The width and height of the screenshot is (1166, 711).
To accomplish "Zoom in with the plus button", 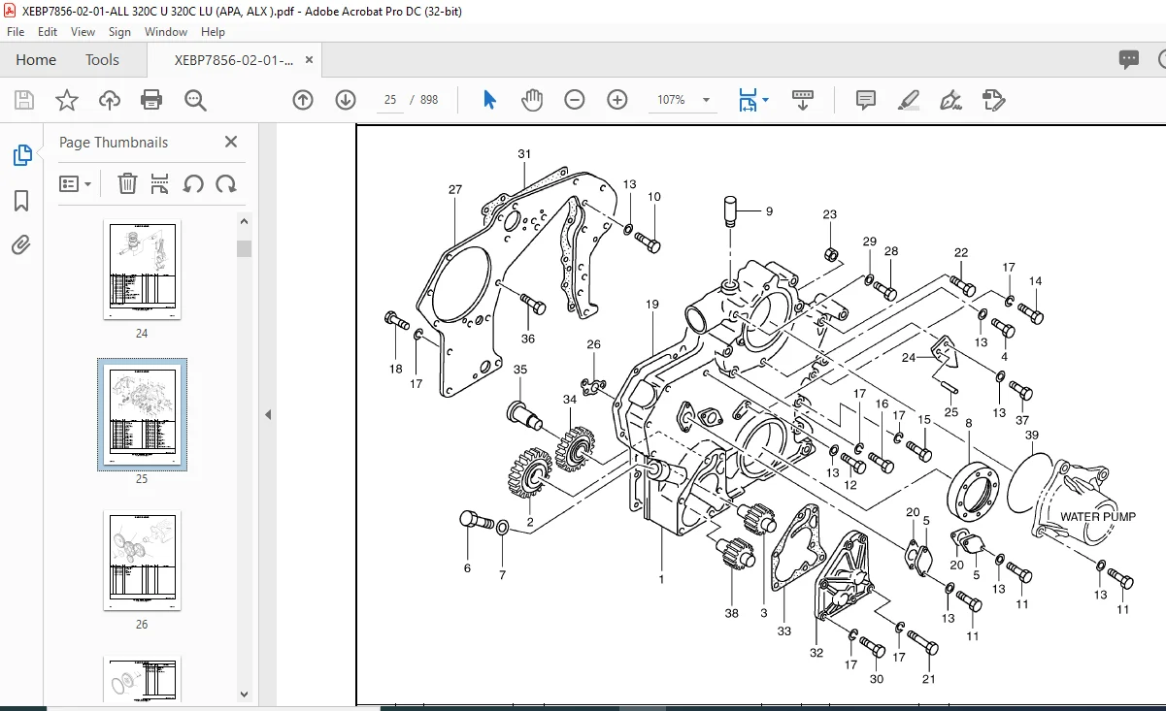I will click(x=617, y=100).
